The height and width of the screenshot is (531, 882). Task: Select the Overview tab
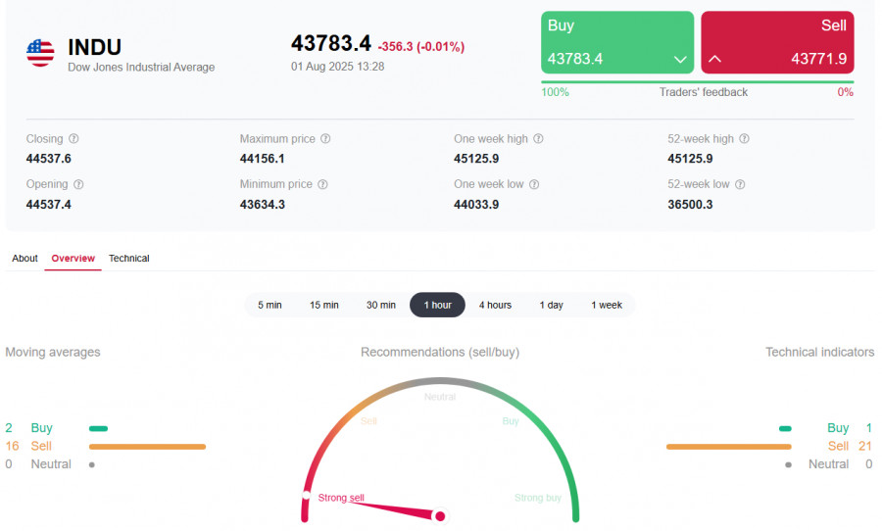coord(73,259)
